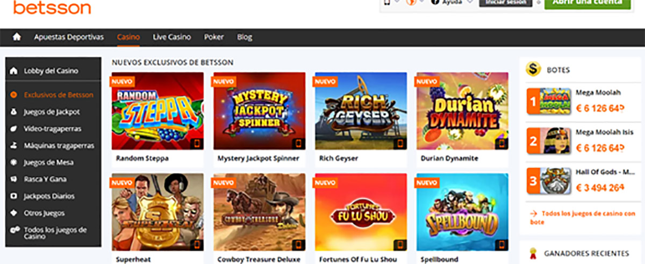
Task: Click the '€ 3 494 26' jackpot amount
Action: 600,188
